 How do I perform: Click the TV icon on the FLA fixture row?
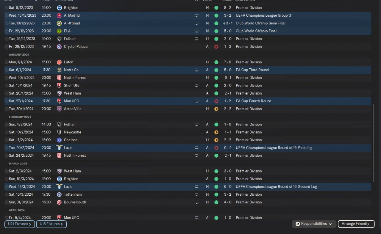[x=196, y=31]
